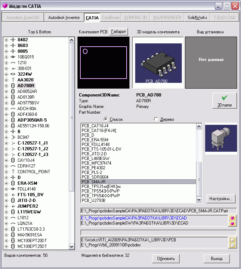Screen dimensions: 241x269
Task: Select the Список radio button
Action: pyautogui.click(x=106, y=119)
